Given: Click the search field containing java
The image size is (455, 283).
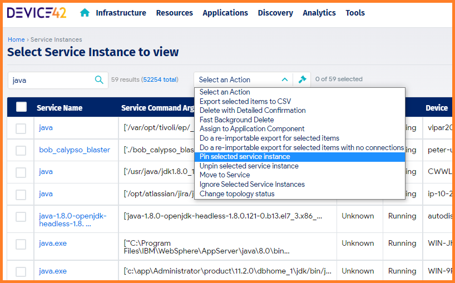Looking at the screenshot, I should pos(50,80).
